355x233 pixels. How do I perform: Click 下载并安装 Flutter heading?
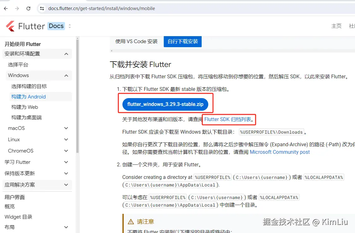click(x=140, y=64)
